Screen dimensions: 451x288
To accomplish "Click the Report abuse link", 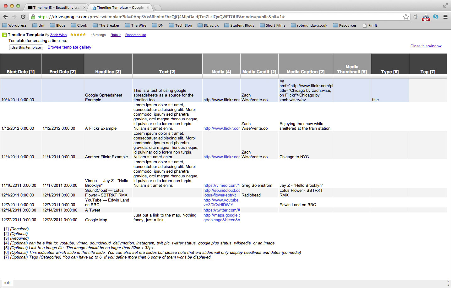I will [x=136, y=35].
